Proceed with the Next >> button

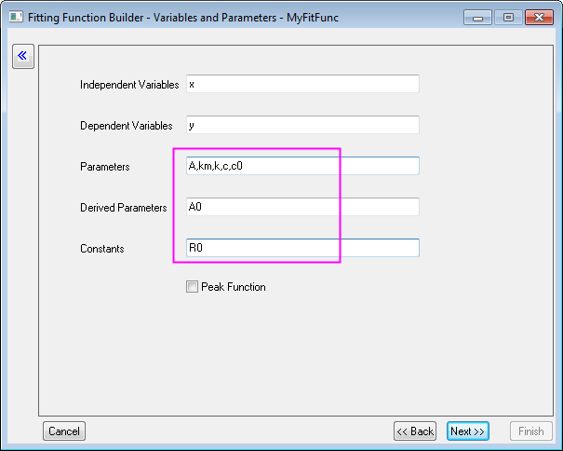pos(467,430)
